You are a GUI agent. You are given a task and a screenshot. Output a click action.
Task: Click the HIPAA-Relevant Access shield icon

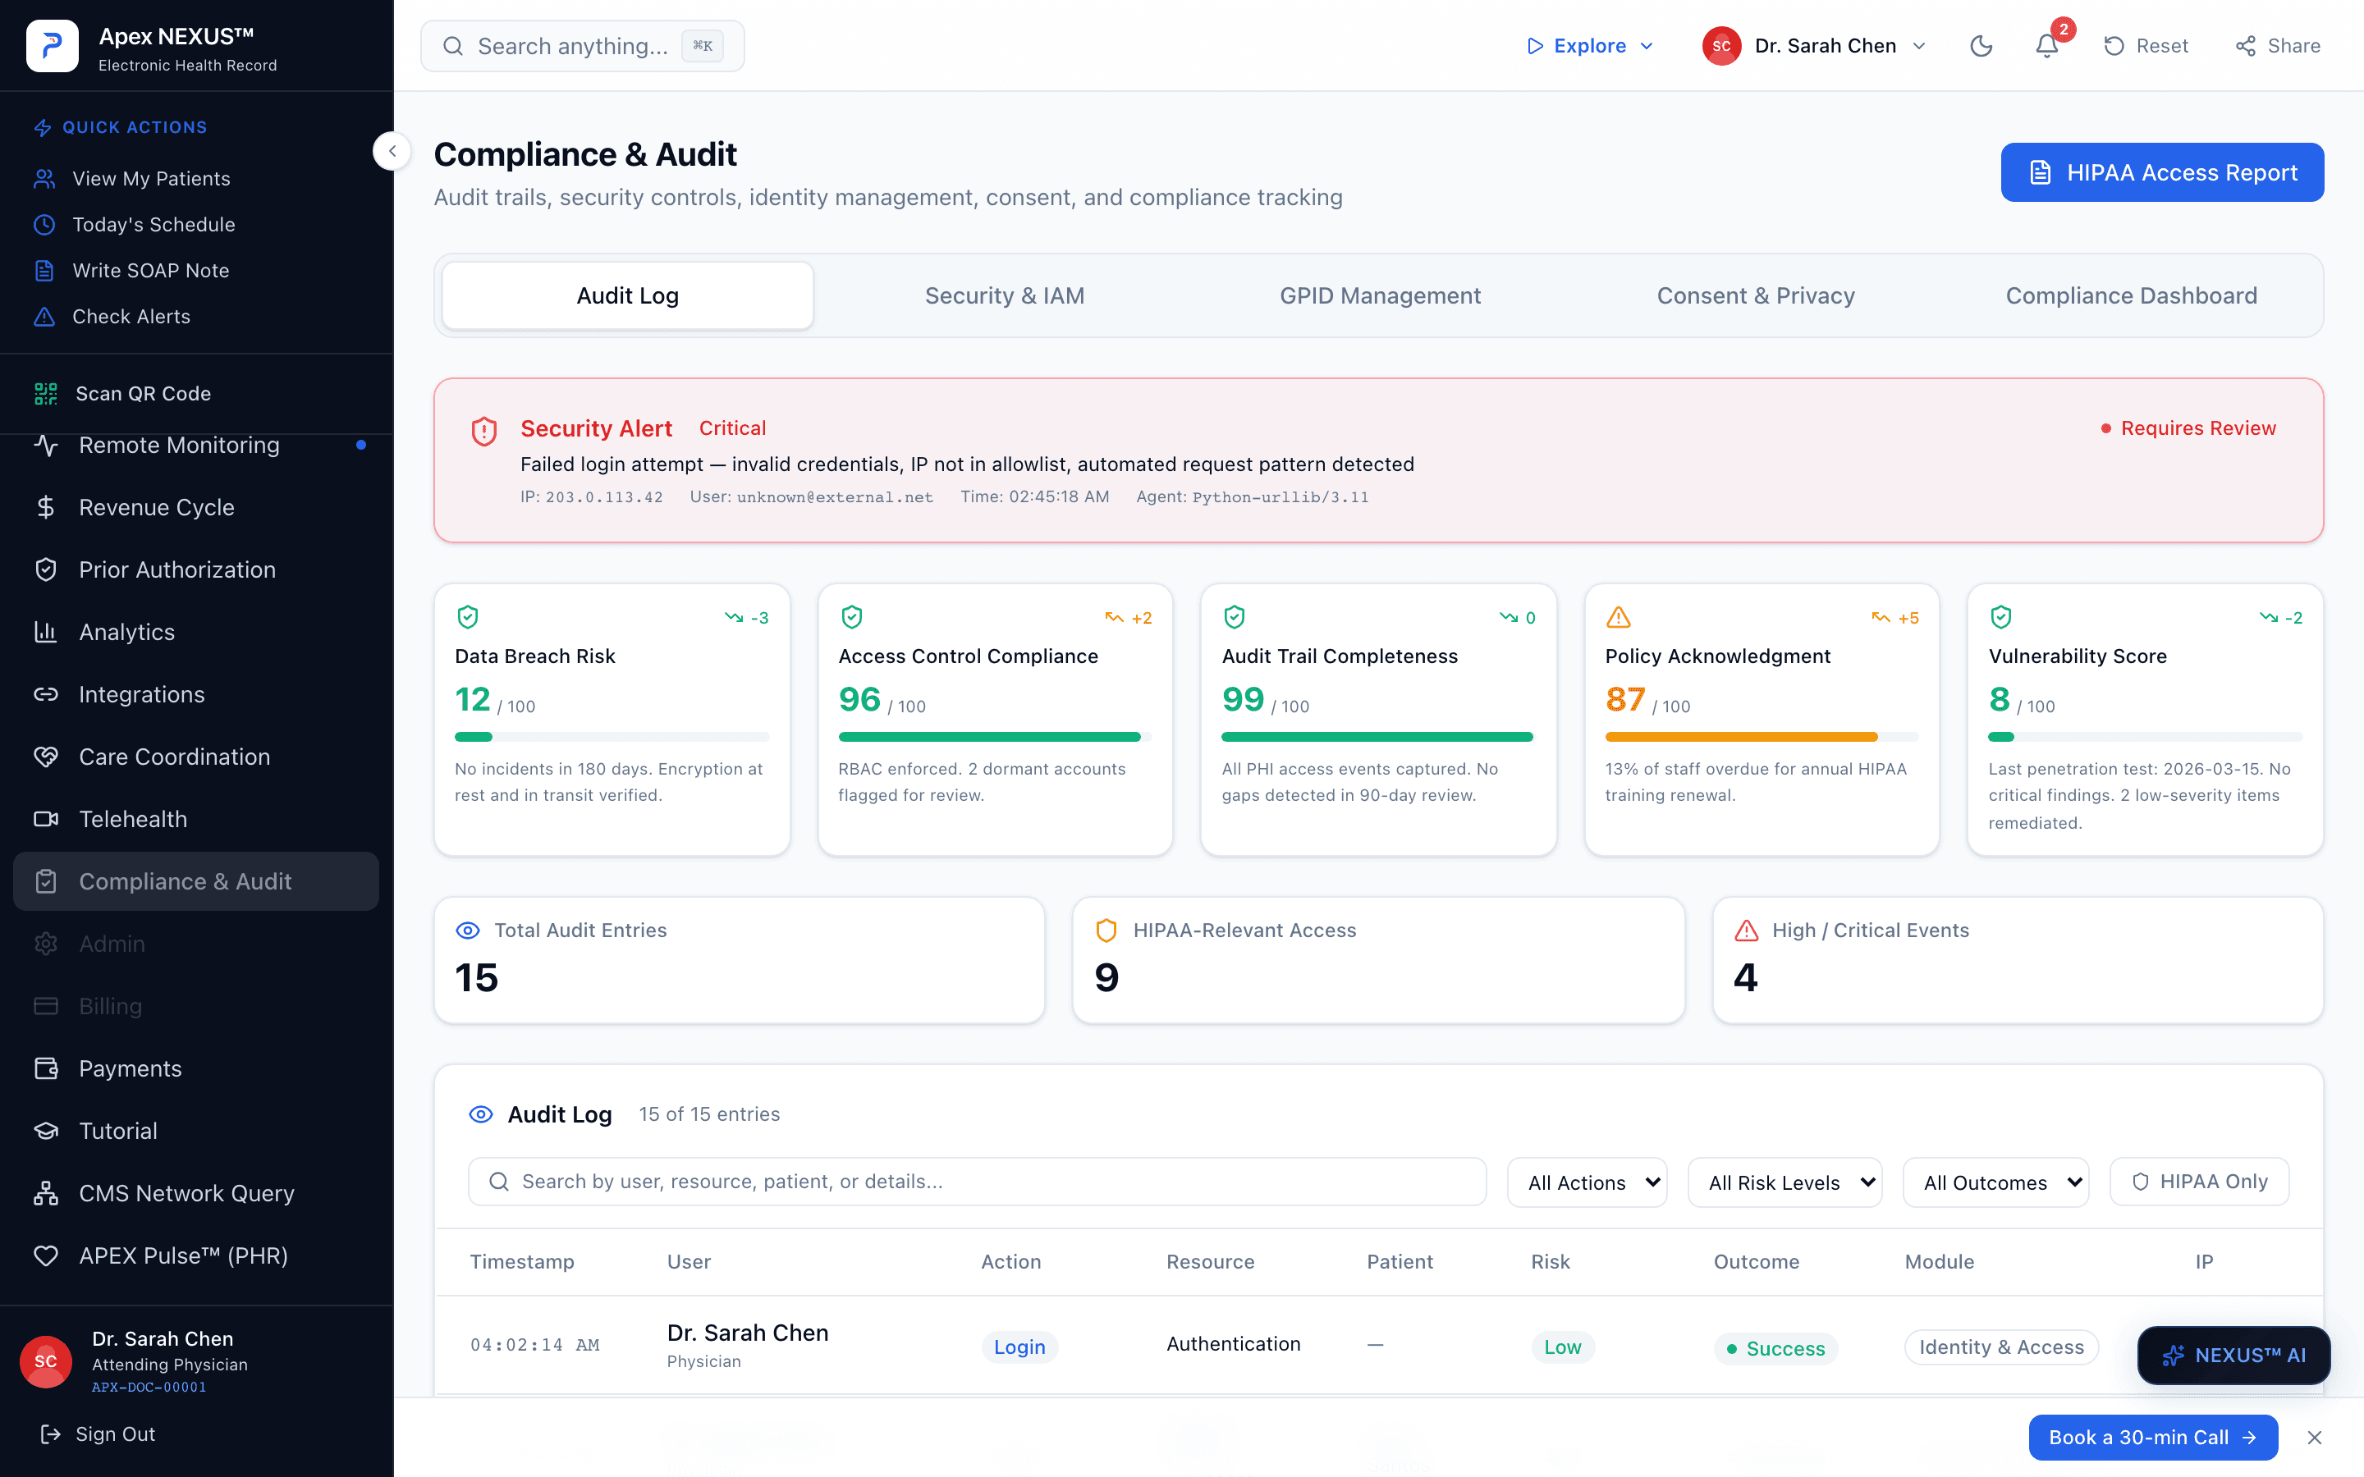[1106, 931]
